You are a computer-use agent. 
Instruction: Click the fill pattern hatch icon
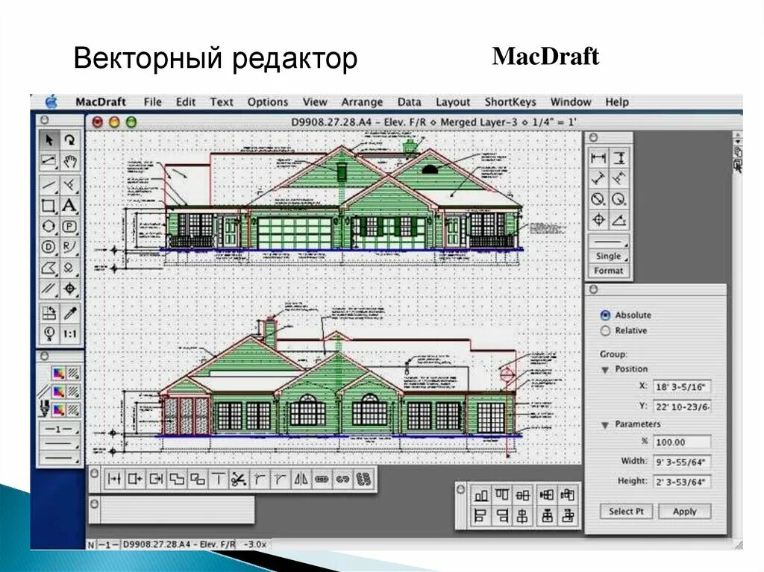click(73, 374)
